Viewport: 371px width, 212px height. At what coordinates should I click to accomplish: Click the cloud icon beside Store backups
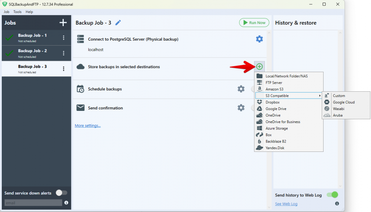80,67
